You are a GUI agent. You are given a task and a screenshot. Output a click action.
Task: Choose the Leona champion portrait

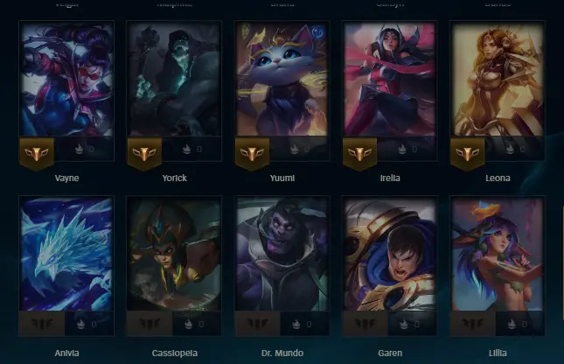498,79
